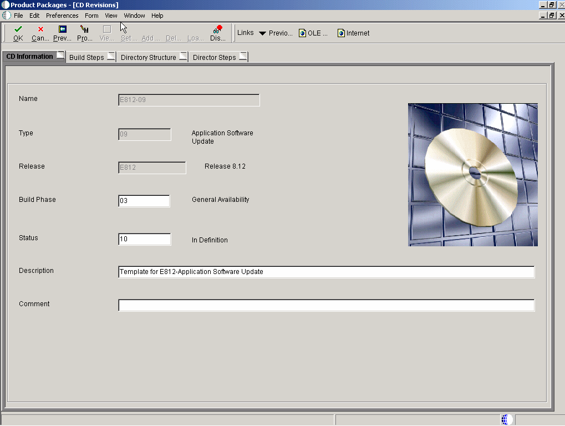The width and height of the screenshot is (565, 426).
Task: Expand the Links dropdown arrow
Action: click(x=263, y=33)
